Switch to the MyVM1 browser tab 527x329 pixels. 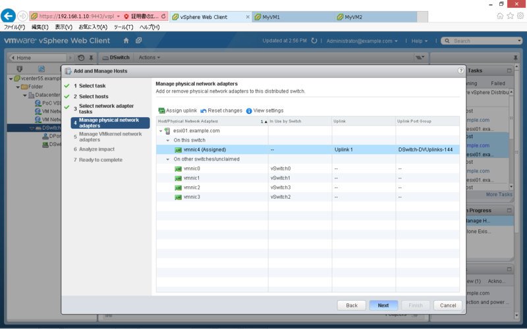click(x=293, y=17)
